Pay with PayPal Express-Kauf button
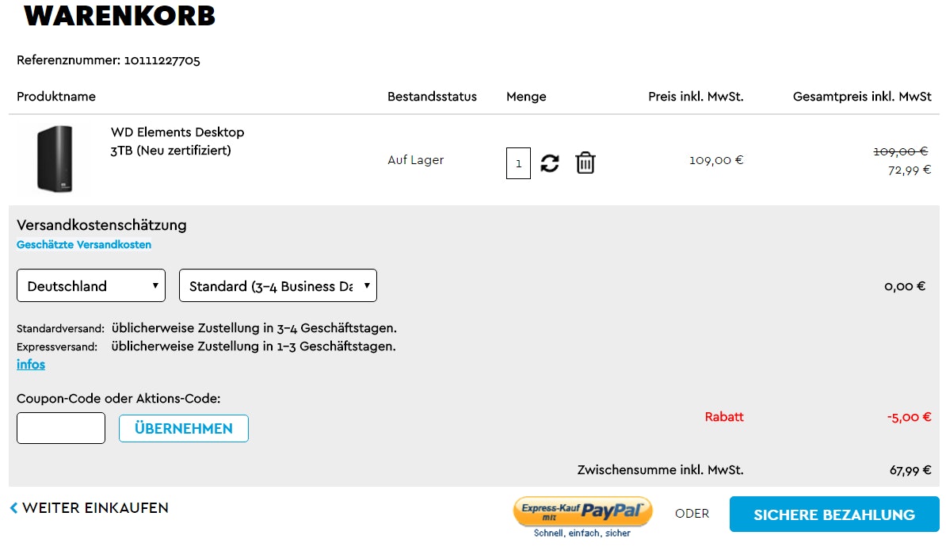946x547 pixels. pos(582,512)
